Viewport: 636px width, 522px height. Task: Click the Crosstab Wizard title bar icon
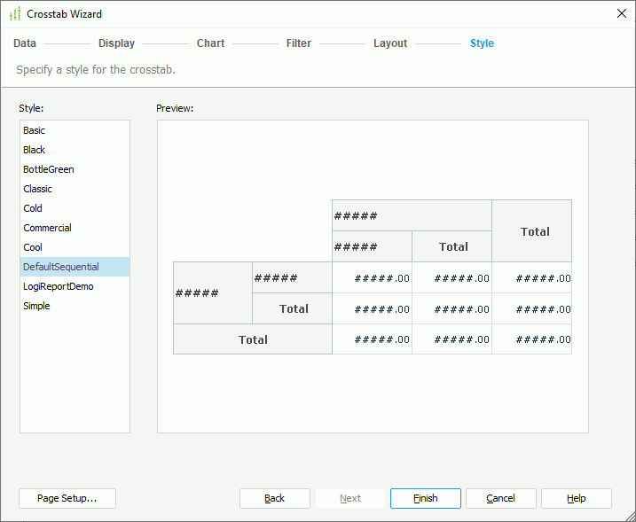point(14,14)
